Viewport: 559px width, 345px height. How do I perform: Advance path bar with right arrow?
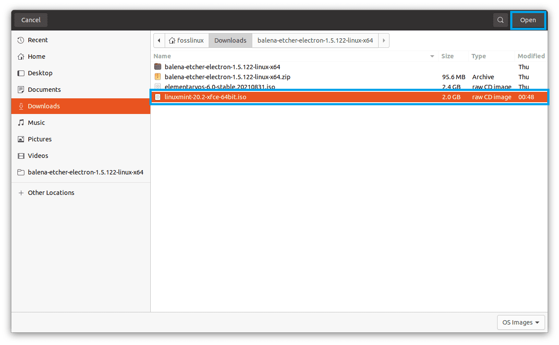point(384,40)
